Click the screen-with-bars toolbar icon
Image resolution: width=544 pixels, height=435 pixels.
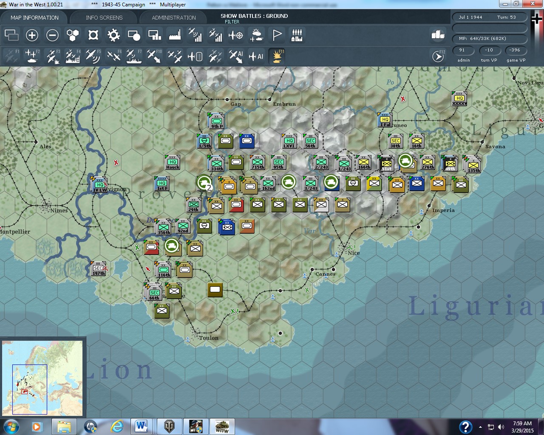154,35
